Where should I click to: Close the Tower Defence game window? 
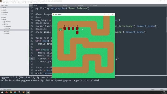pos(113,14)
